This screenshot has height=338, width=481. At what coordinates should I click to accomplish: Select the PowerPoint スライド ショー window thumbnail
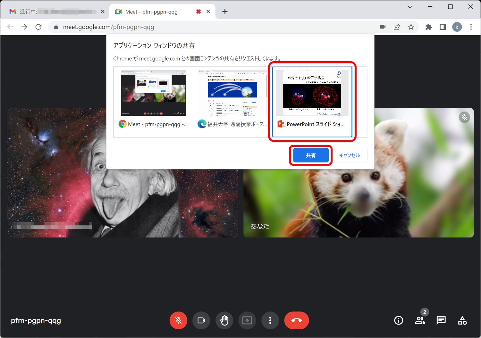coord(312,102)
